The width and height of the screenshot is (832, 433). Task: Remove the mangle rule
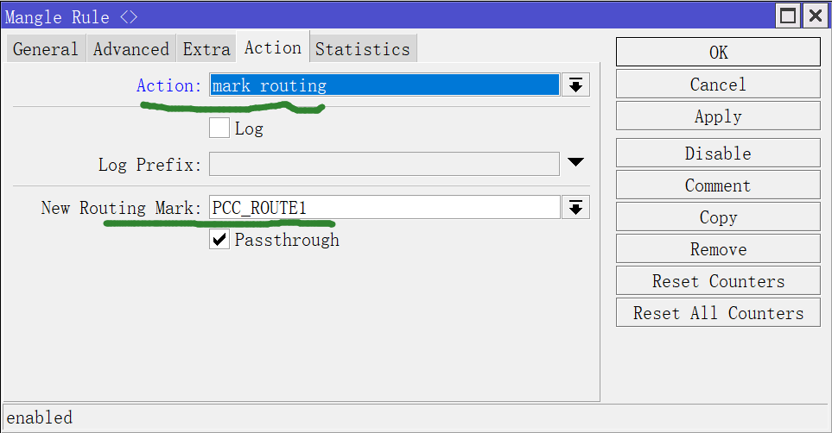pyautogui.click(x=718, y=249)
